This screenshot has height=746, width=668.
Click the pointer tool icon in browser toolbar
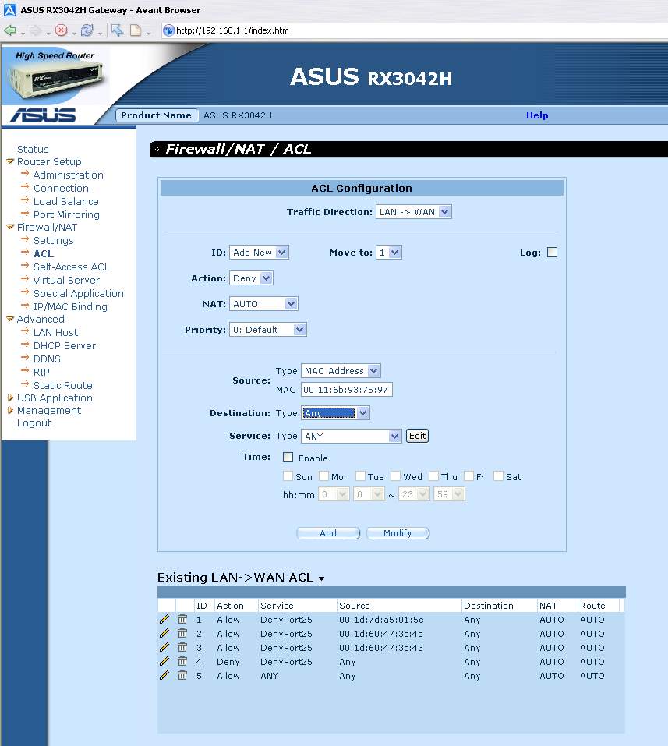click(x=117, y=30)
